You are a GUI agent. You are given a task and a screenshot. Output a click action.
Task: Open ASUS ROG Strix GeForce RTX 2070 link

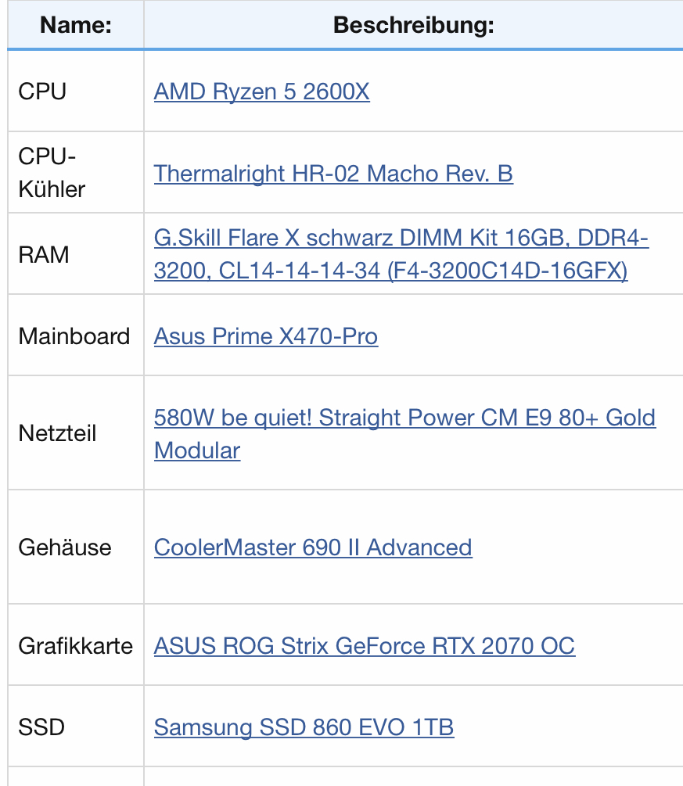[x=365, y=646]
